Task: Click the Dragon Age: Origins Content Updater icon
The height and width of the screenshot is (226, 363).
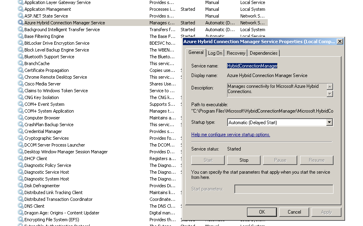Action: 21,213
